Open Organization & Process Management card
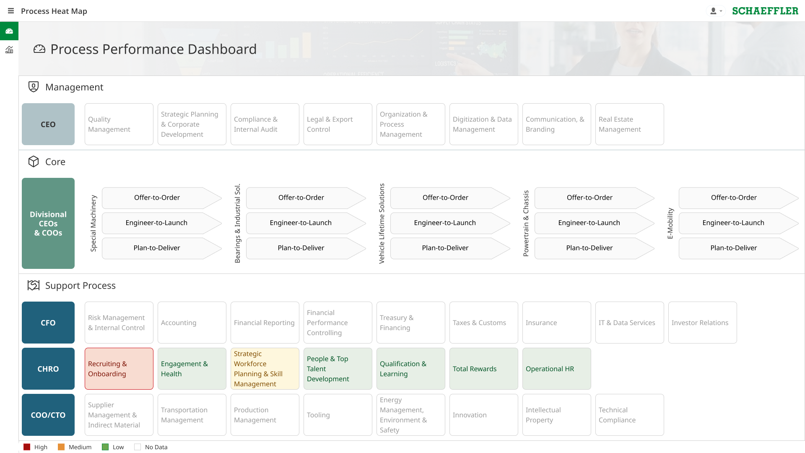The width and height of the screenshot is (805, 453). point(411,124)
